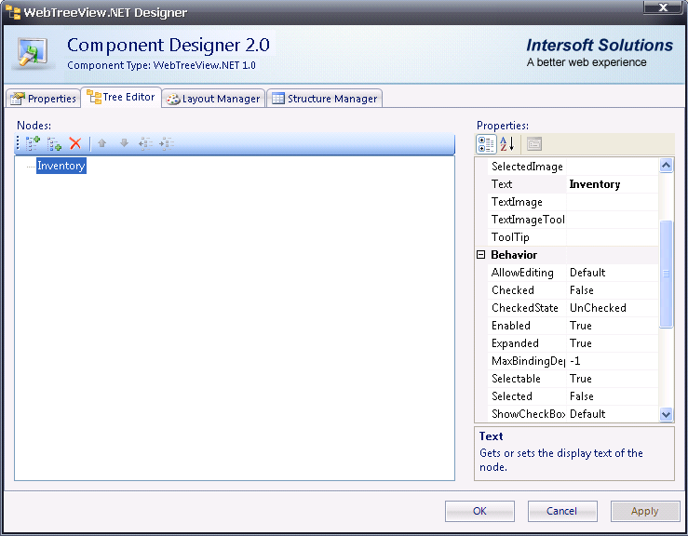Click the Component Designer logo icon

tap(33, 54)
